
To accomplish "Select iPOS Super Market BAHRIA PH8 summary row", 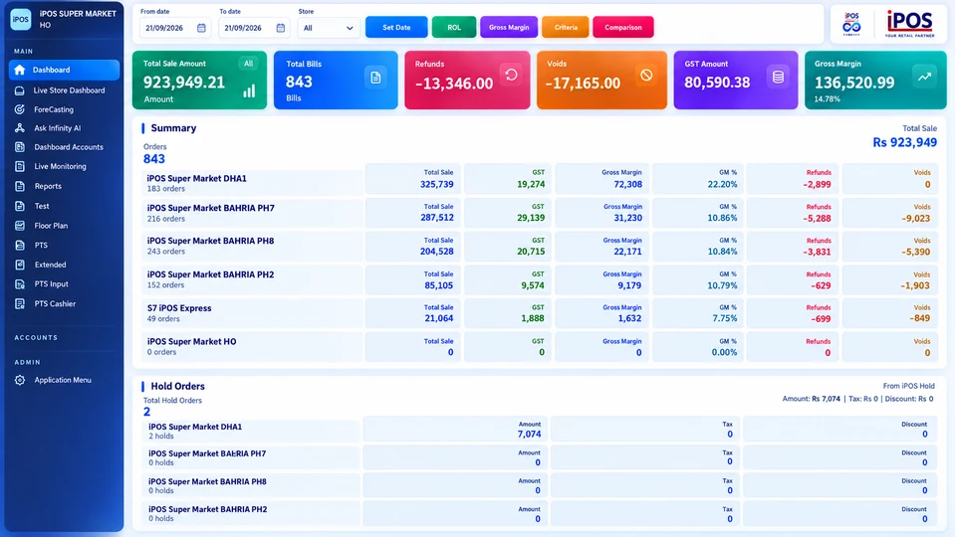I will click(x=540, y=247).
